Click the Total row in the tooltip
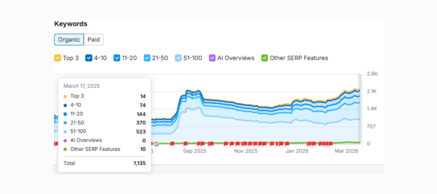This screenshot has height=194, width=437. click(x=105, y=163)
